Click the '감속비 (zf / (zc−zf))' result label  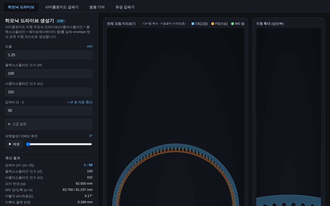(x=20, y=165)
